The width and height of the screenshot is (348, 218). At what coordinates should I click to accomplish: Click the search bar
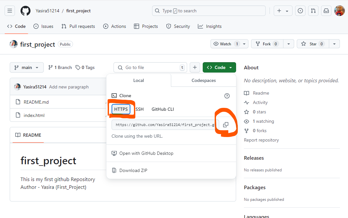coord(209,11)
